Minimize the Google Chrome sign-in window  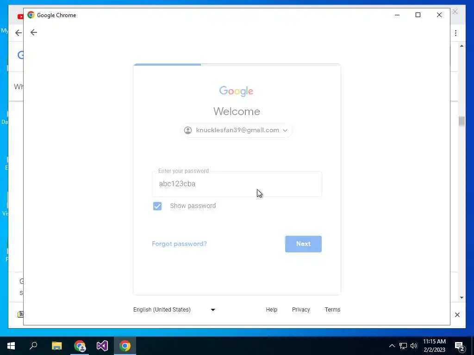point(397,15)
